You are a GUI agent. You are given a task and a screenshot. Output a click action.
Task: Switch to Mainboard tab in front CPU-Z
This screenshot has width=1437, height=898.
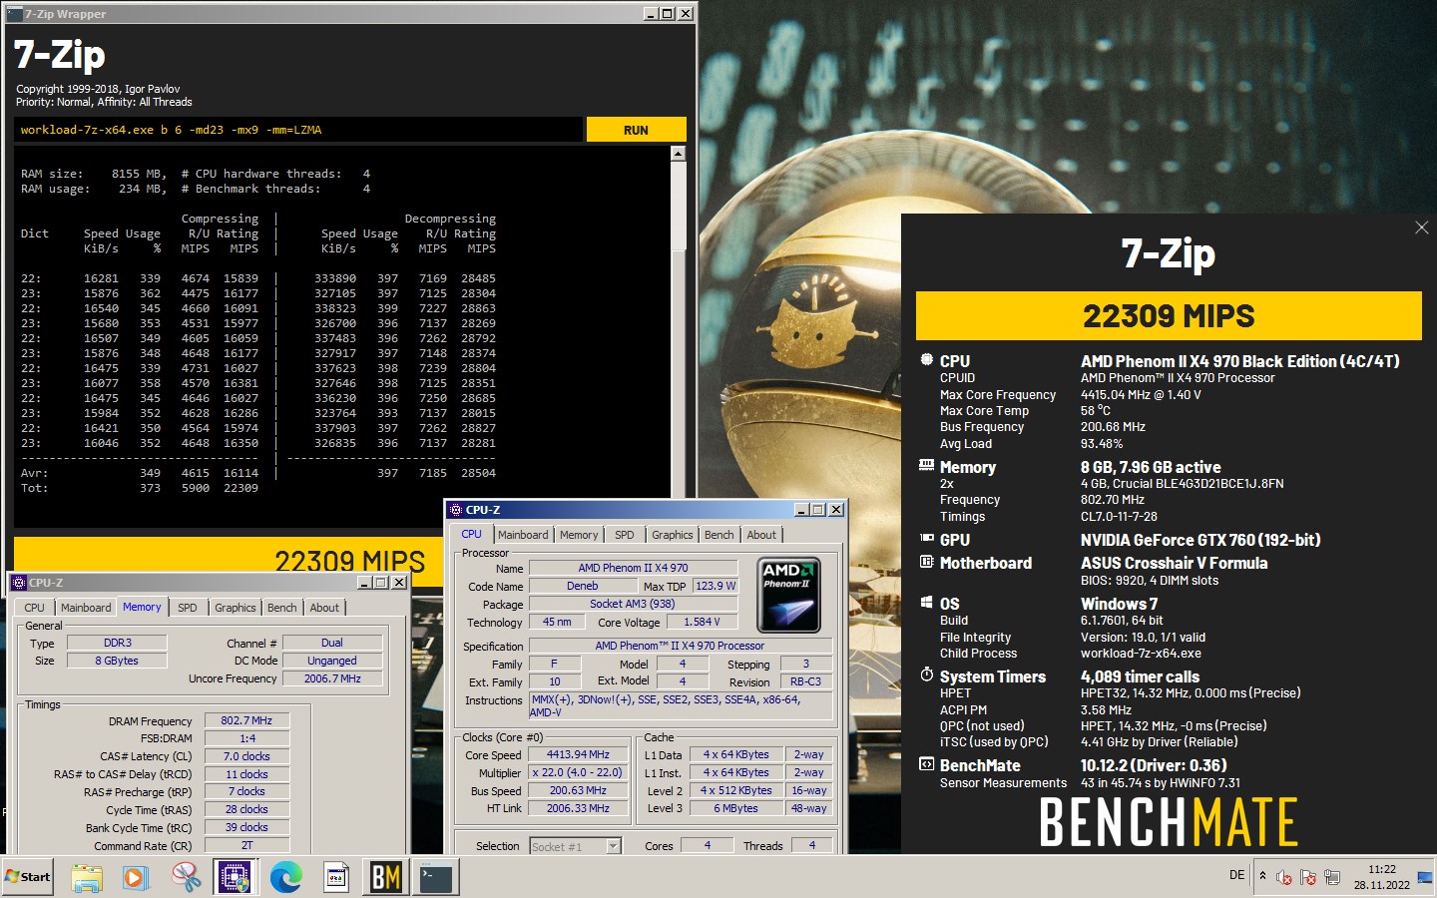(x=523, y=535)
